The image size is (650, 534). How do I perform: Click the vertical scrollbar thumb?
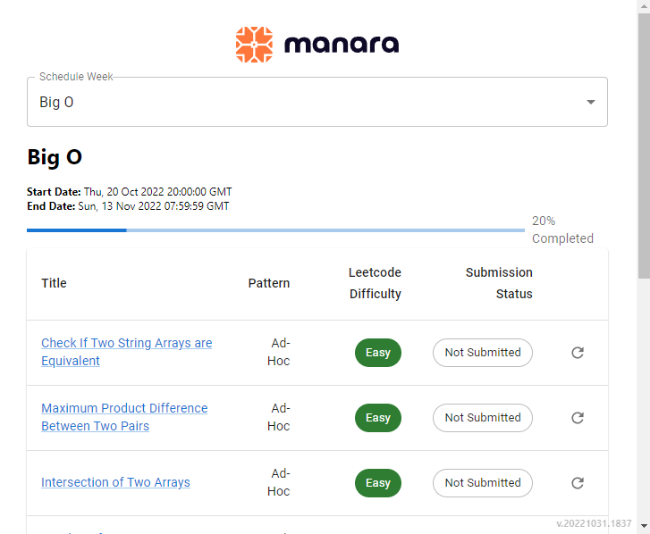[x=644, y=146]
